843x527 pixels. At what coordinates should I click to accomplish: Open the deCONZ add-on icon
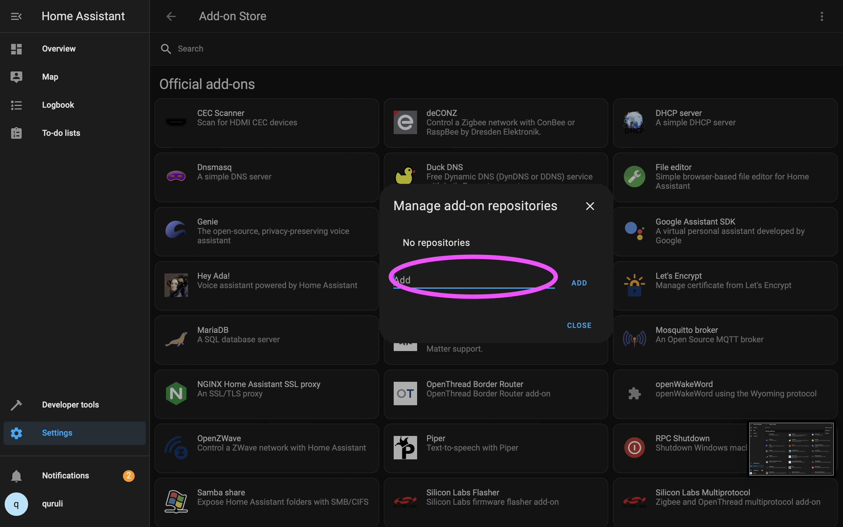[405, 122]
